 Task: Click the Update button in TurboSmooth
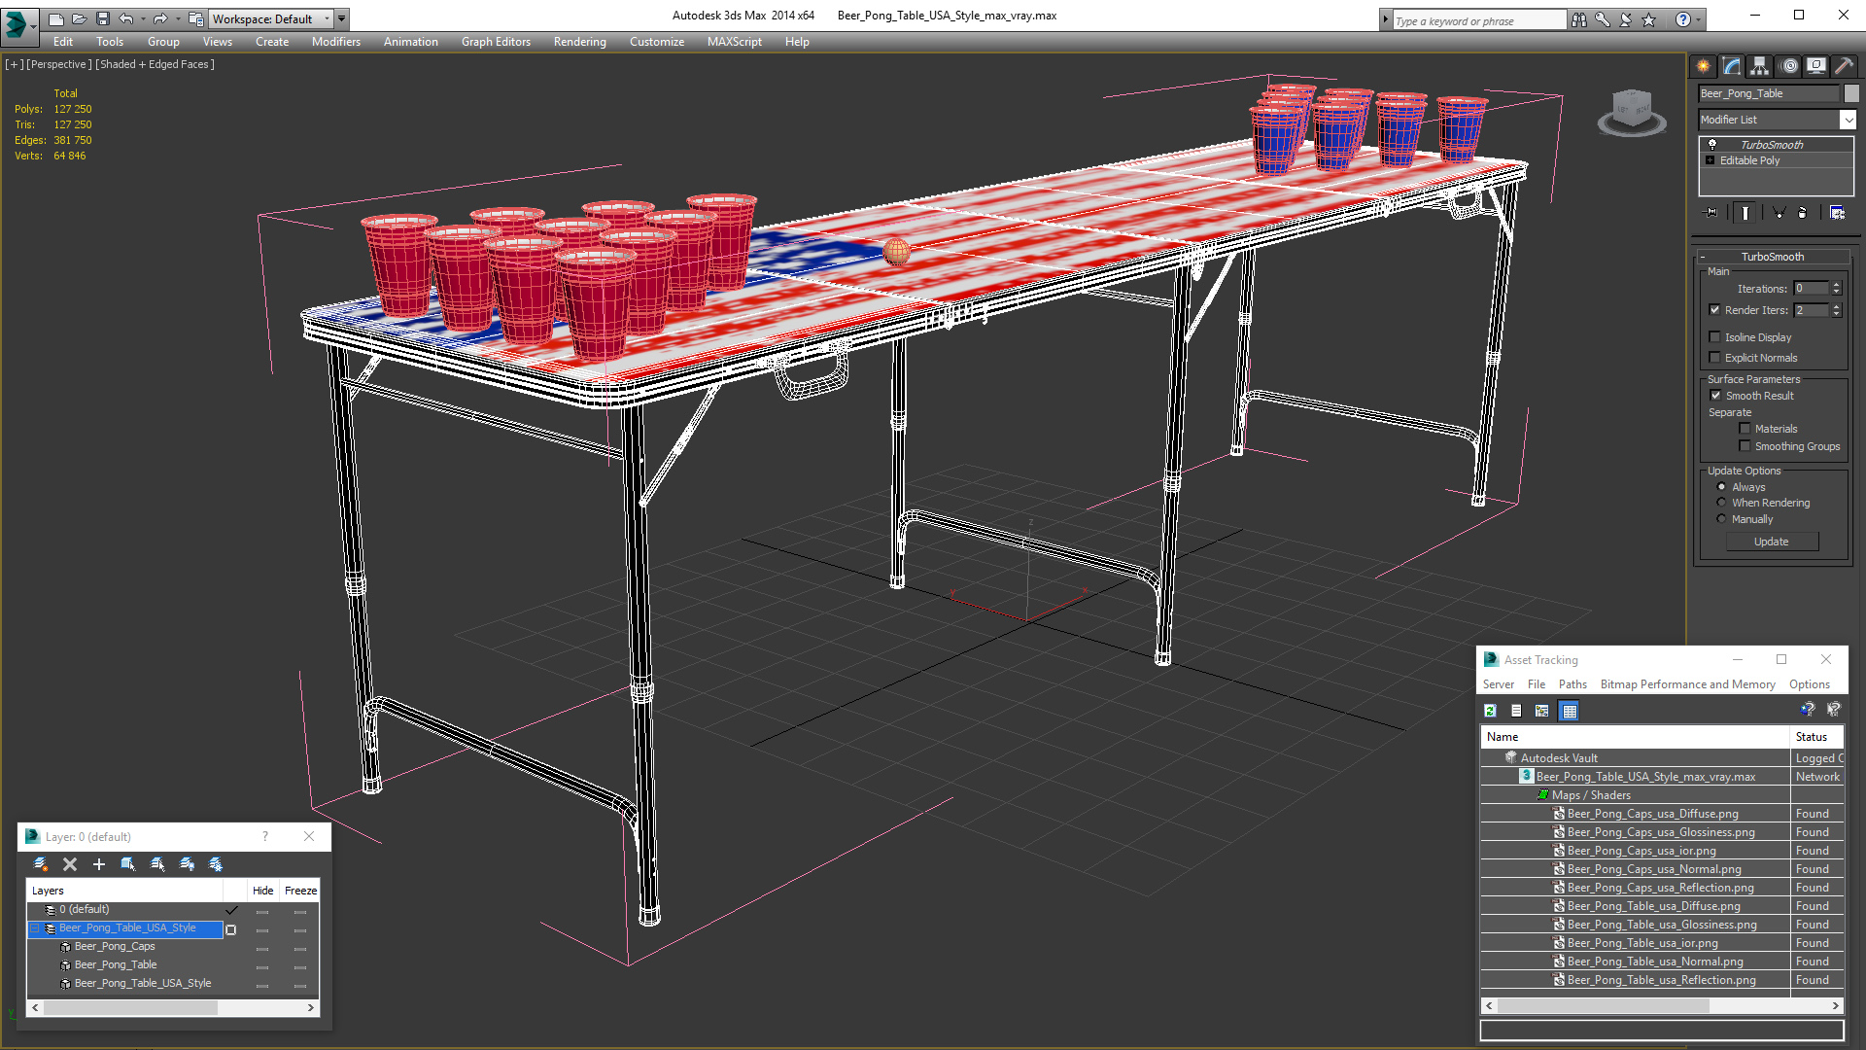coord(1772,542)
